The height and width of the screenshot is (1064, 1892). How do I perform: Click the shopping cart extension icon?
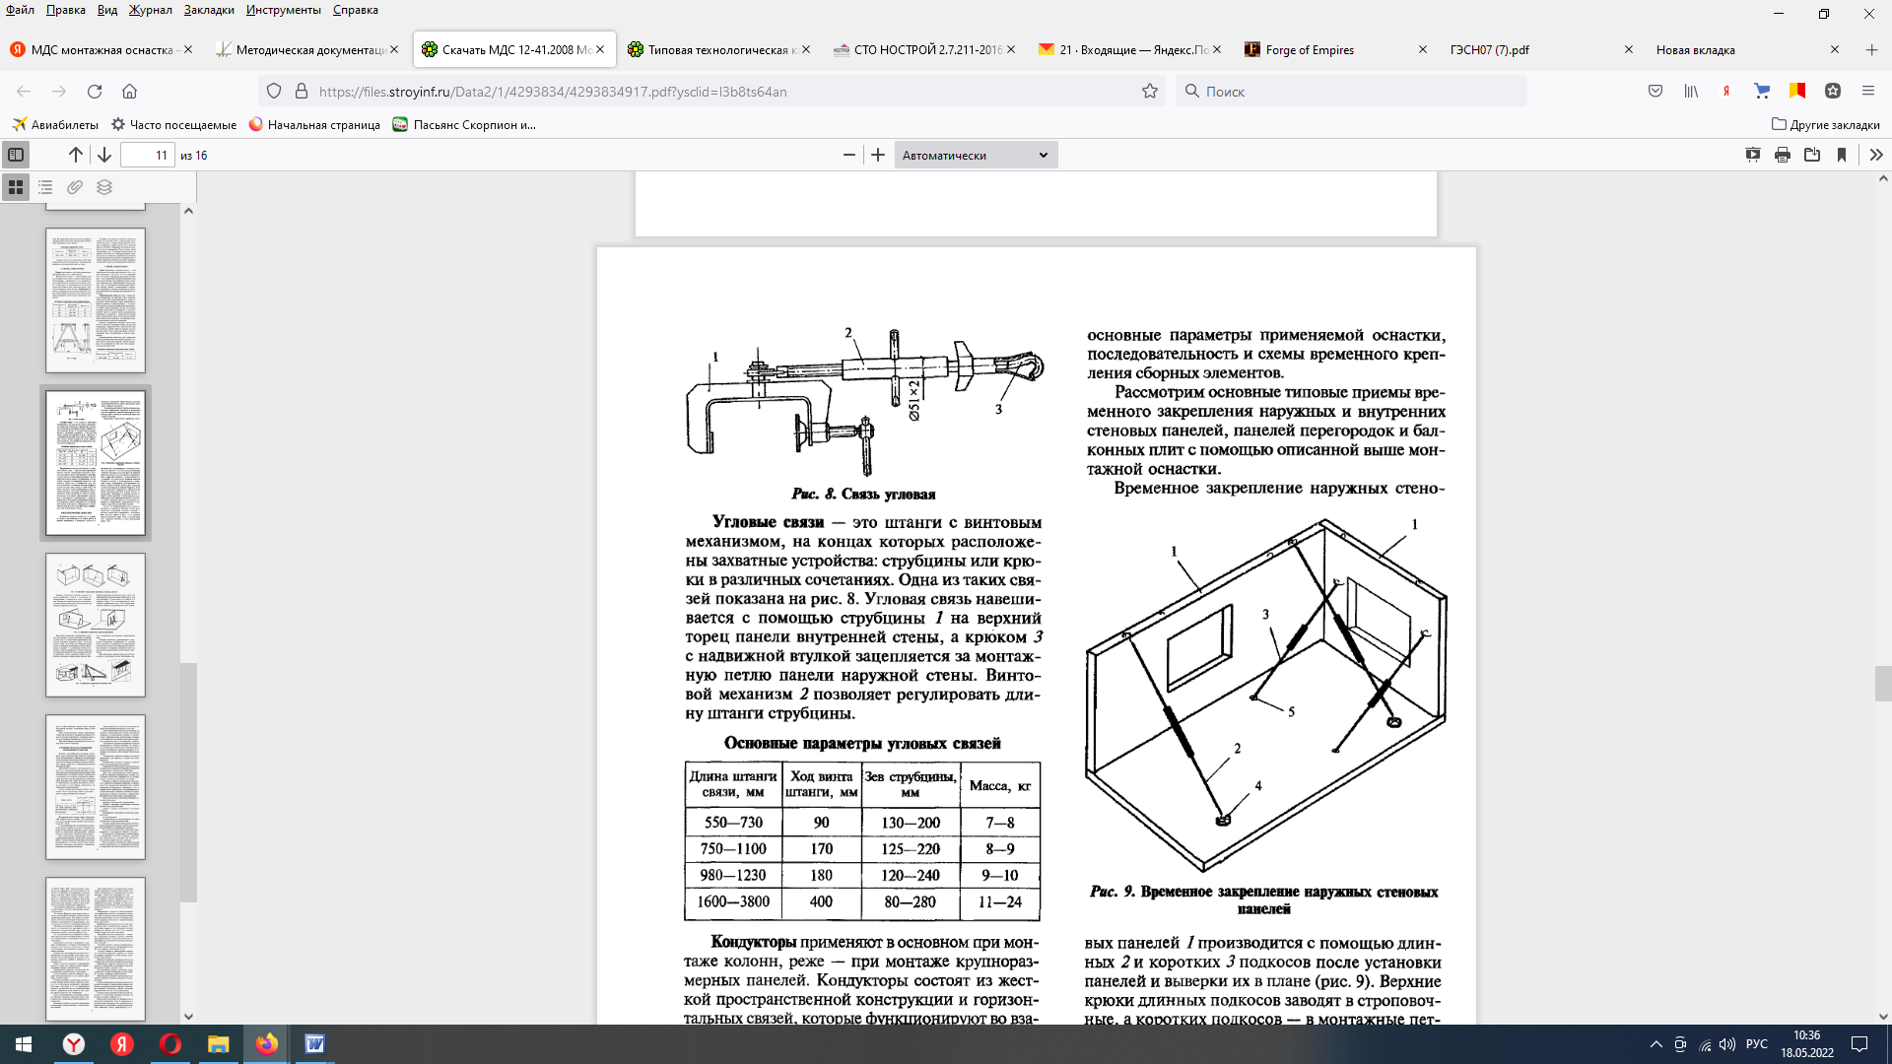(x=1762, y=91)
